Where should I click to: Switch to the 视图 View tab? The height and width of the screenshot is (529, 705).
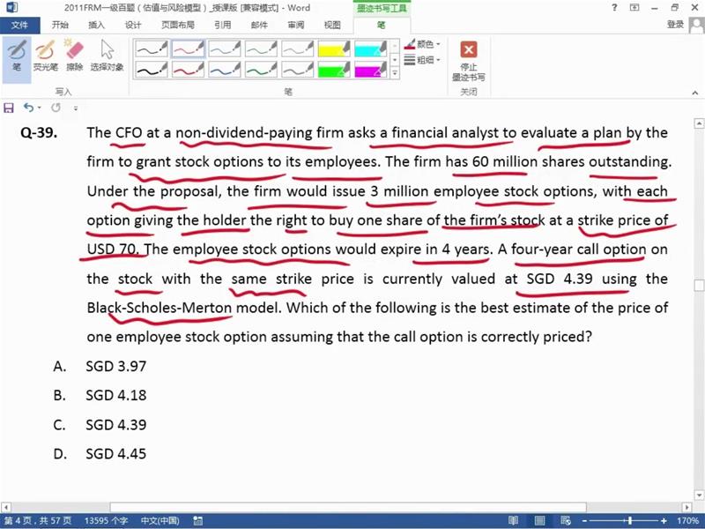332,25
